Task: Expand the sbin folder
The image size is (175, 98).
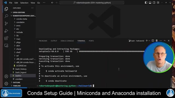Action: (x=23, y=46)
